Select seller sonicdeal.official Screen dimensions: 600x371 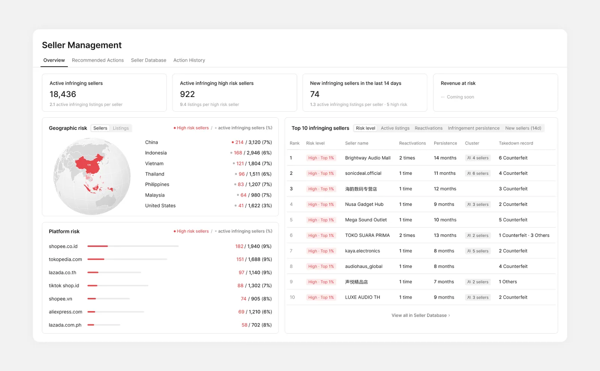[363, 174]
